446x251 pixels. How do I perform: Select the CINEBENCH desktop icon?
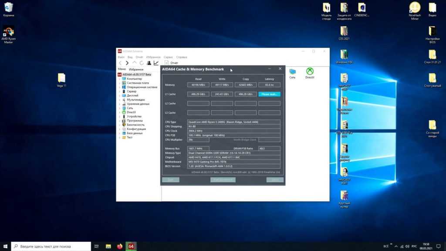(x=362, y=10)
